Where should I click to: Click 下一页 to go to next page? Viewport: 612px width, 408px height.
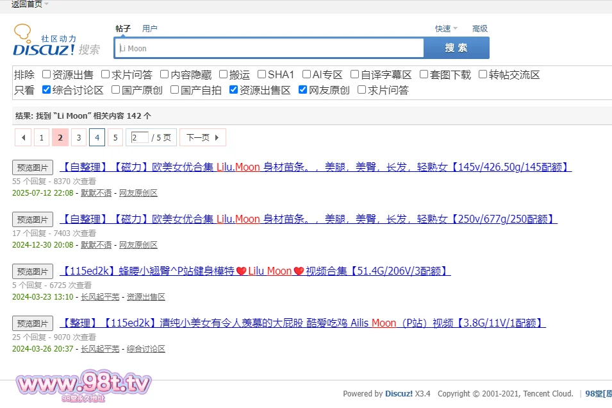(x=202, y=137)
